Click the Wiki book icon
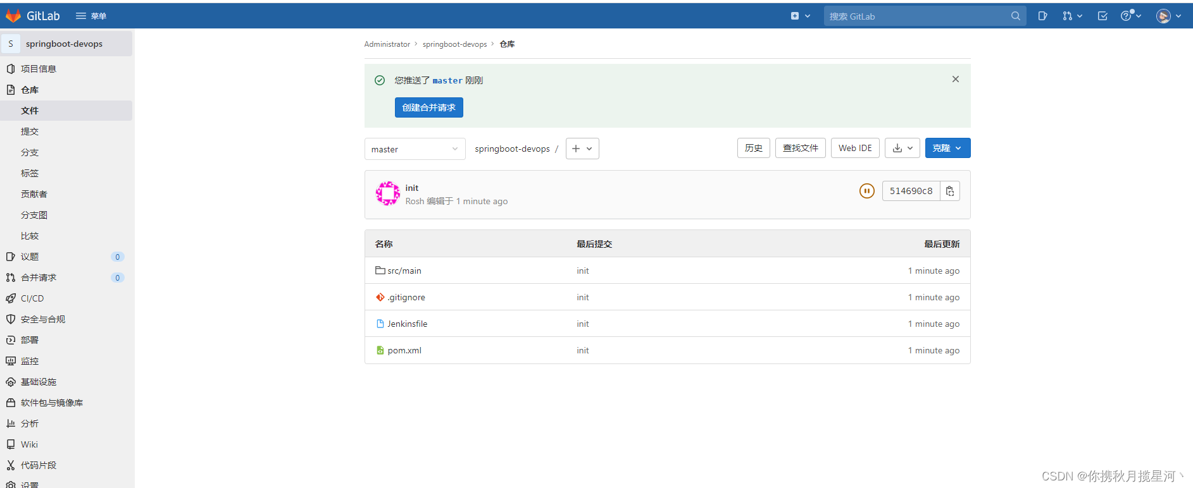The width and height of the screenshot is (1193, 488). point(11,444)
